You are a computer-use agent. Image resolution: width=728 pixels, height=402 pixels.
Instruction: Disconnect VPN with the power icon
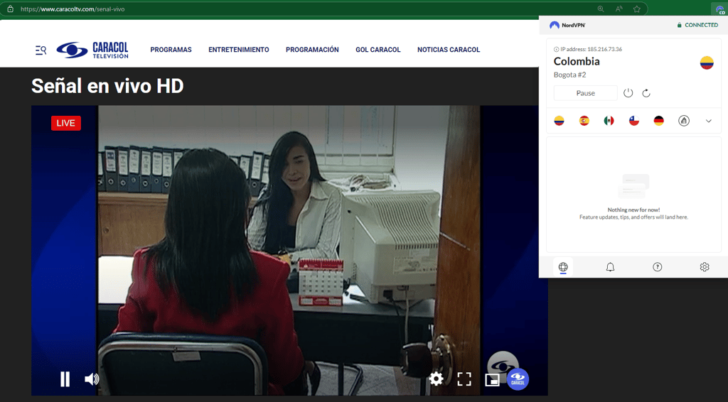coord(628,93)
